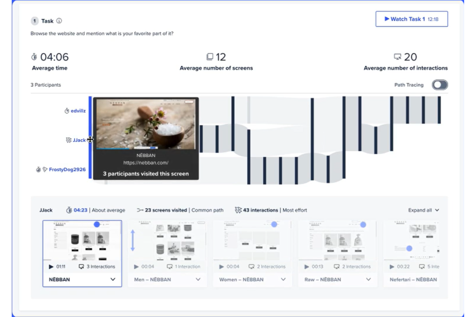Play the 00:22 Nefertari – NEBBAN clip

pos(392,267)
